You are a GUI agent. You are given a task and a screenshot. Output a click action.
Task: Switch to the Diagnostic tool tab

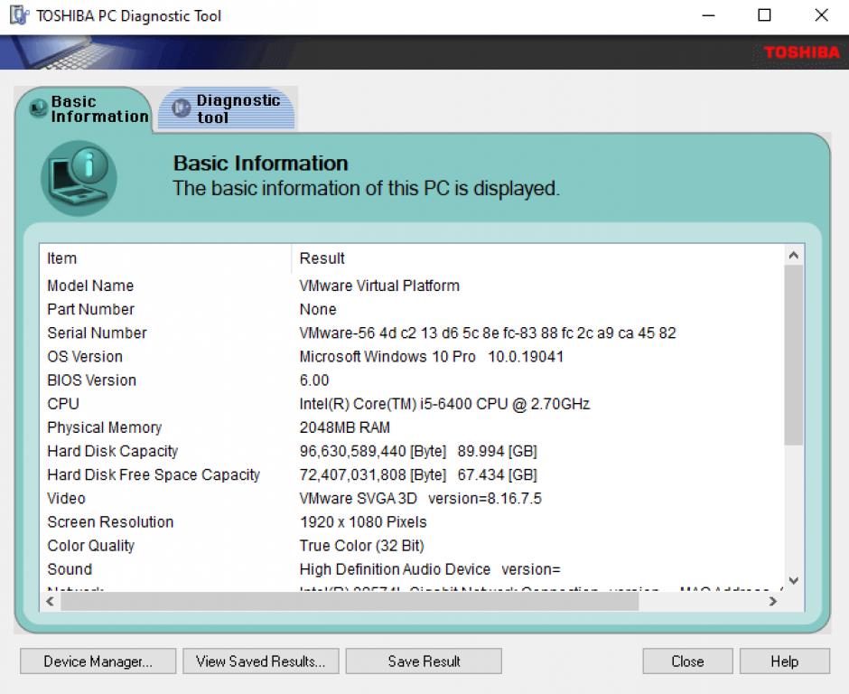click(x=227, y=108)
